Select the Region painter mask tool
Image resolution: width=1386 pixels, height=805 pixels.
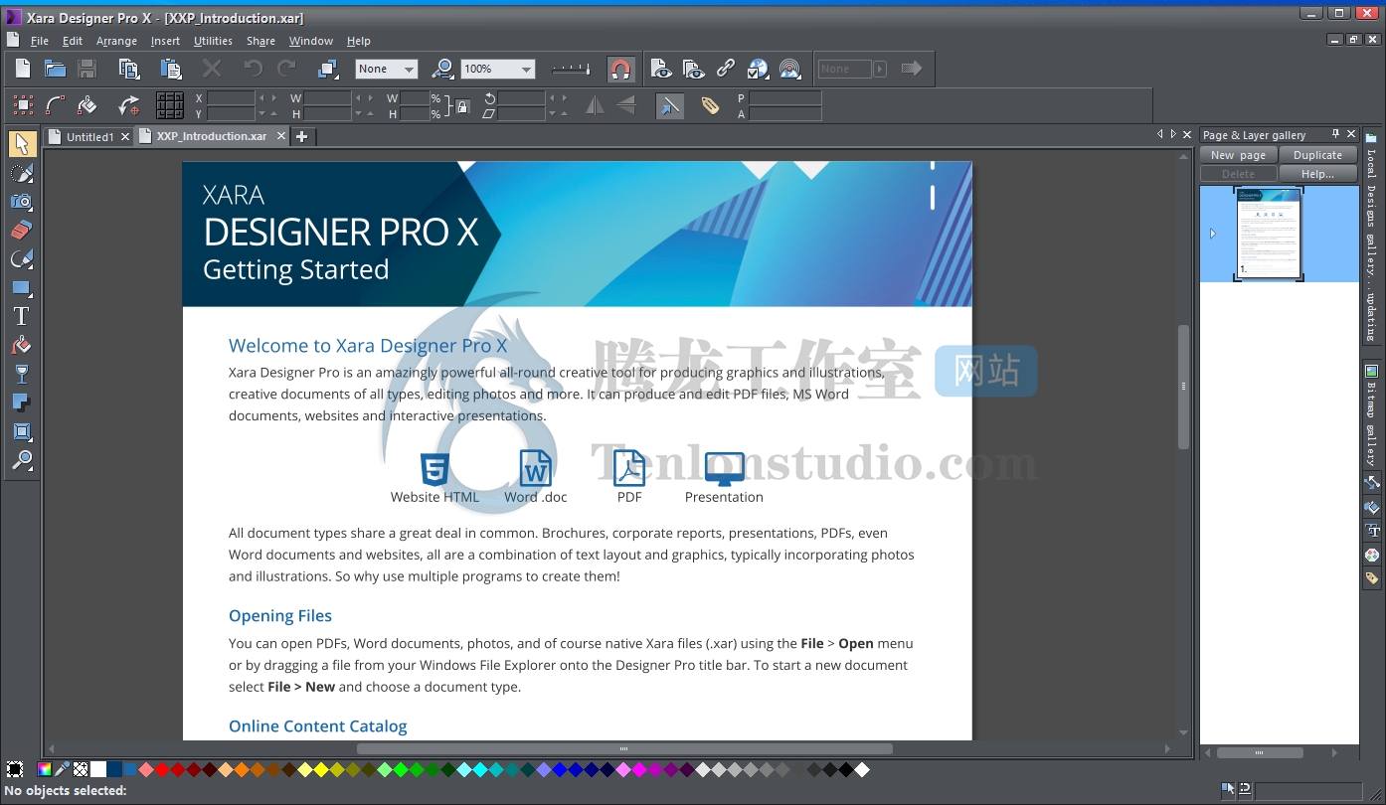click(x=22, y=173)
